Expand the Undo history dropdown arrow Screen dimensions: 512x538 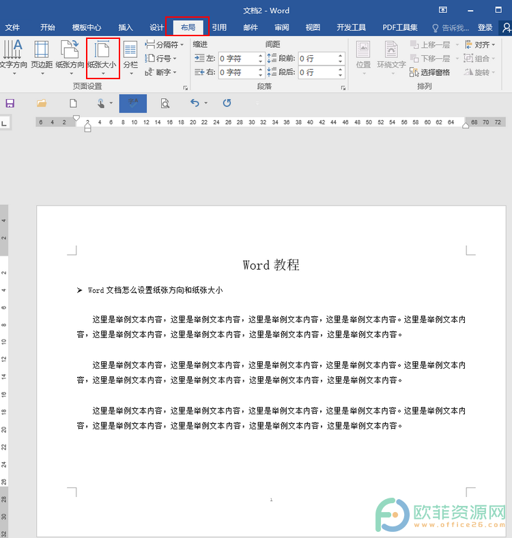coord(206,102)
